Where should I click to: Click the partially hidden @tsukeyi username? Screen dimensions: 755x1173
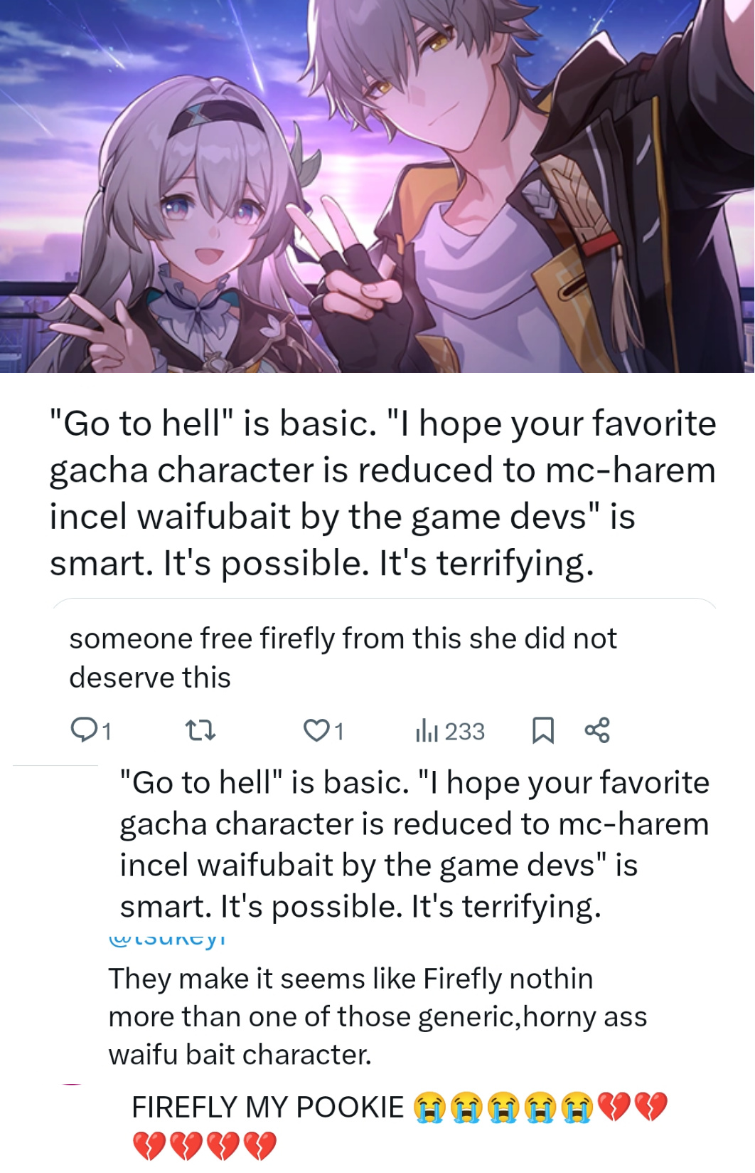click(167, 939)
